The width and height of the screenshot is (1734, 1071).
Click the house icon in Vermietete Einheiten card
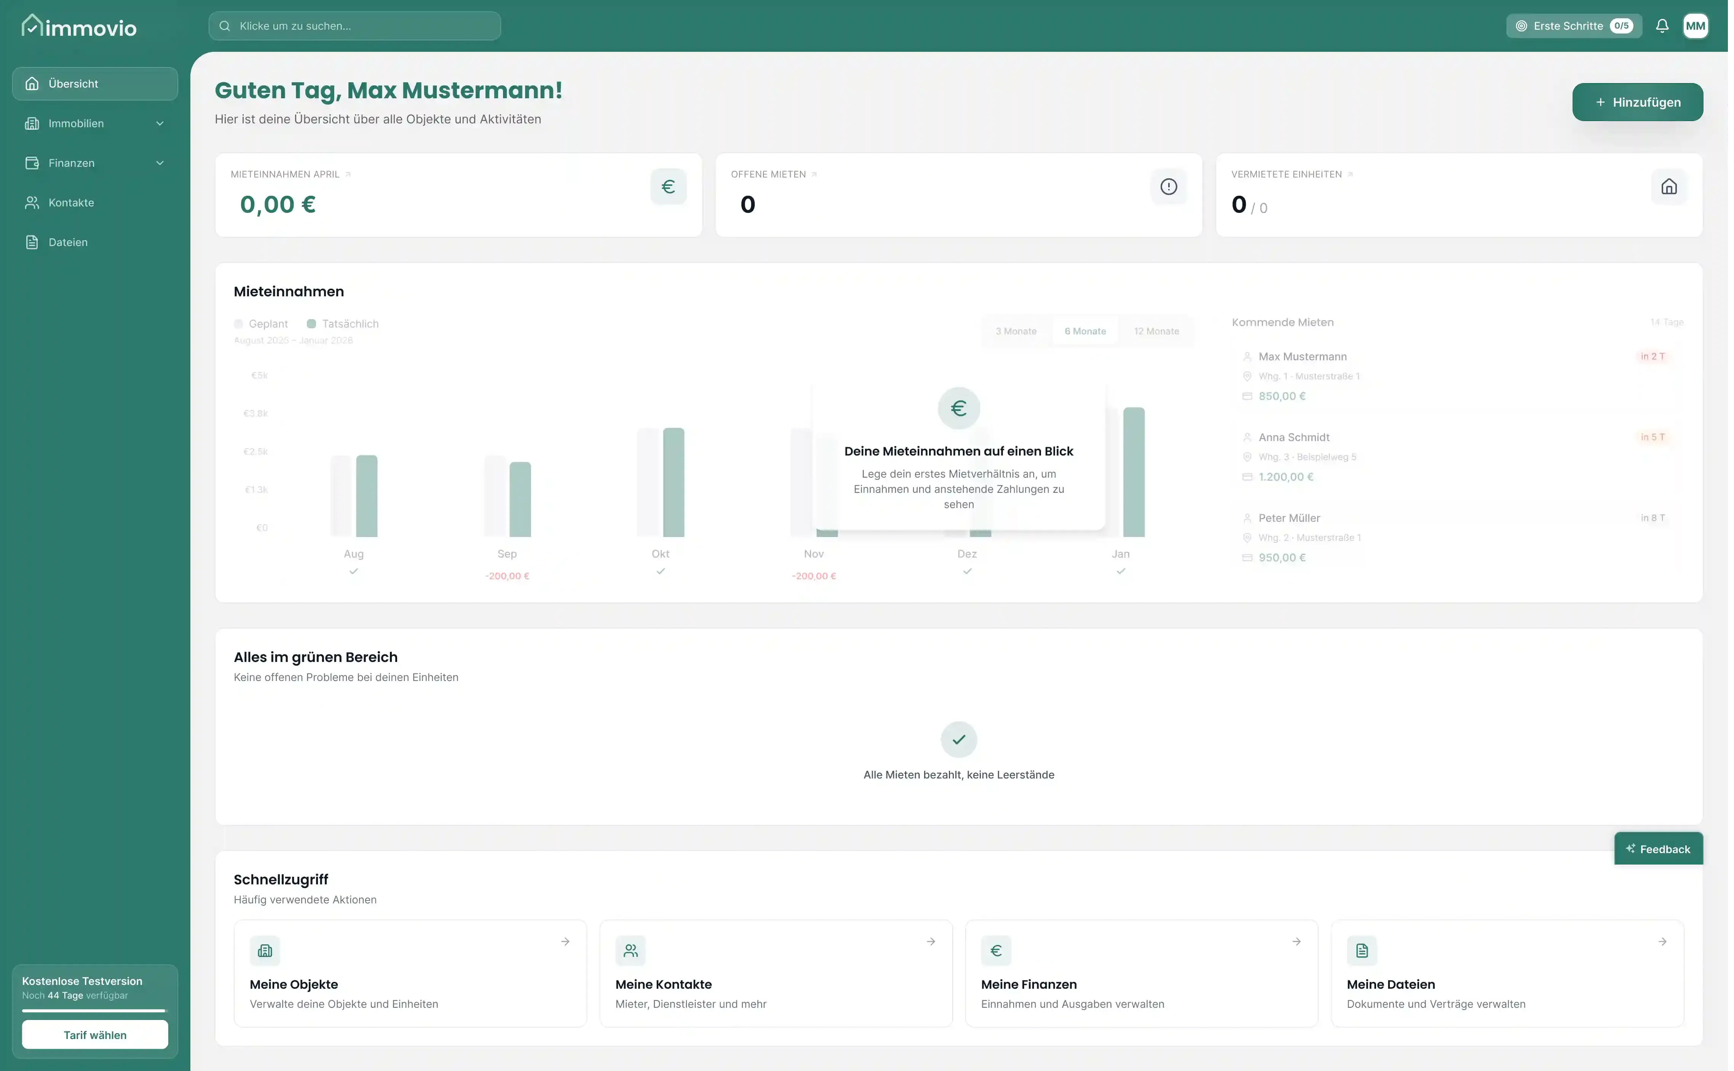pos(1669,186)
